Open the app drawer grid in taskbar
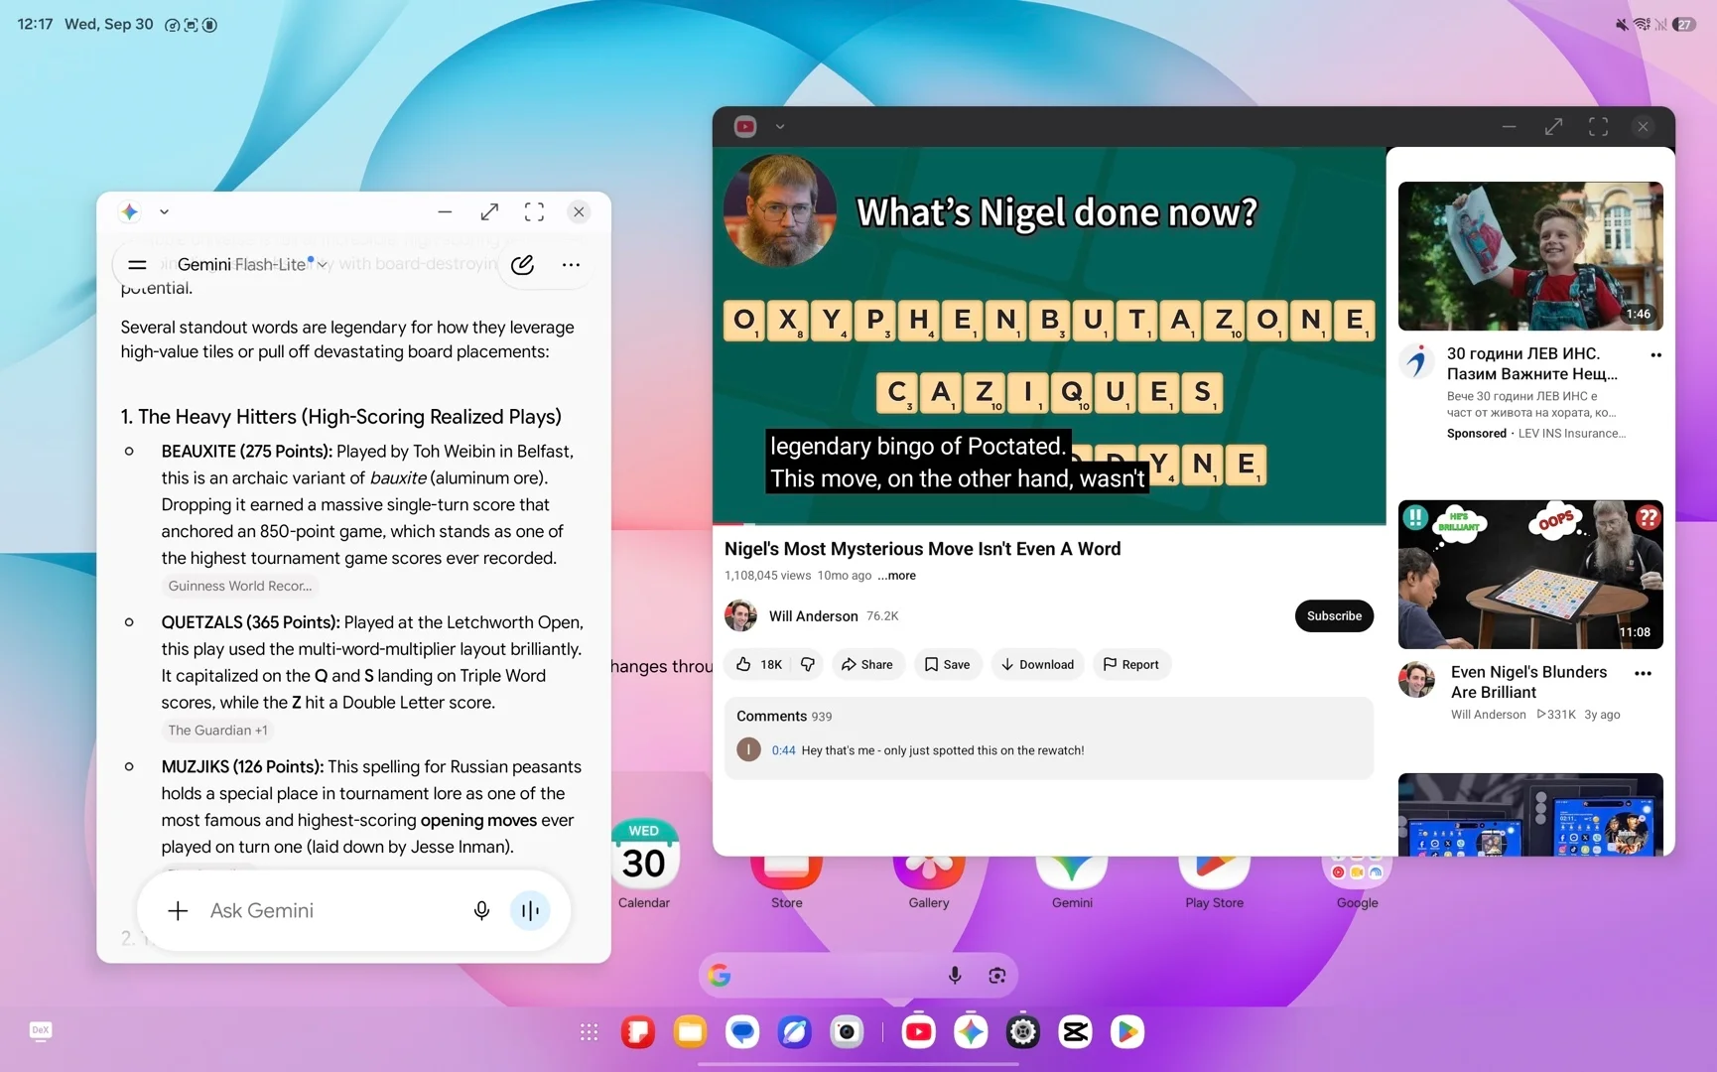This screenshot has height=1072, width=1717. pos(589,1032)
